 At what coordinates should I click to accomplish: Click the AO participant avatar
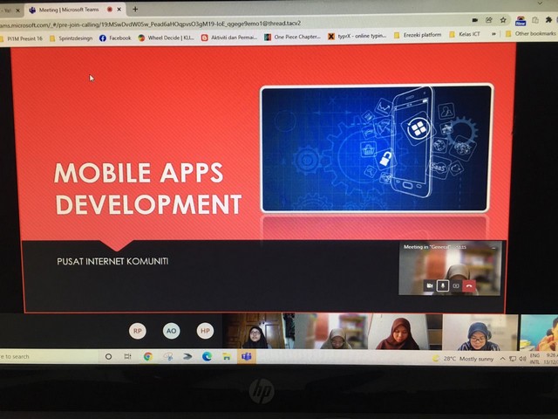171,331
